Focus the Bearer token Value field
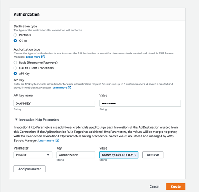The height and width of the screenshot is (192, 199). click(119, 155)
